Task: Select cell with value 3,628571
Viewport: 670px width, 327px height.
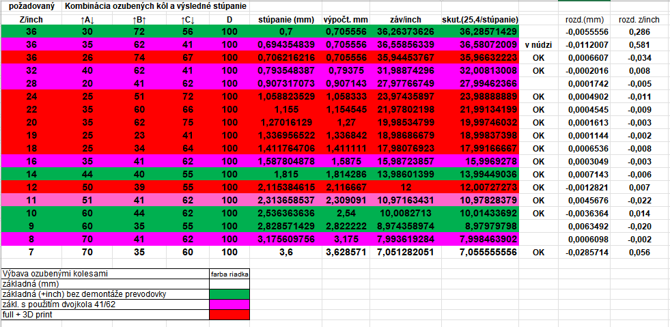Action: (346, 252)
